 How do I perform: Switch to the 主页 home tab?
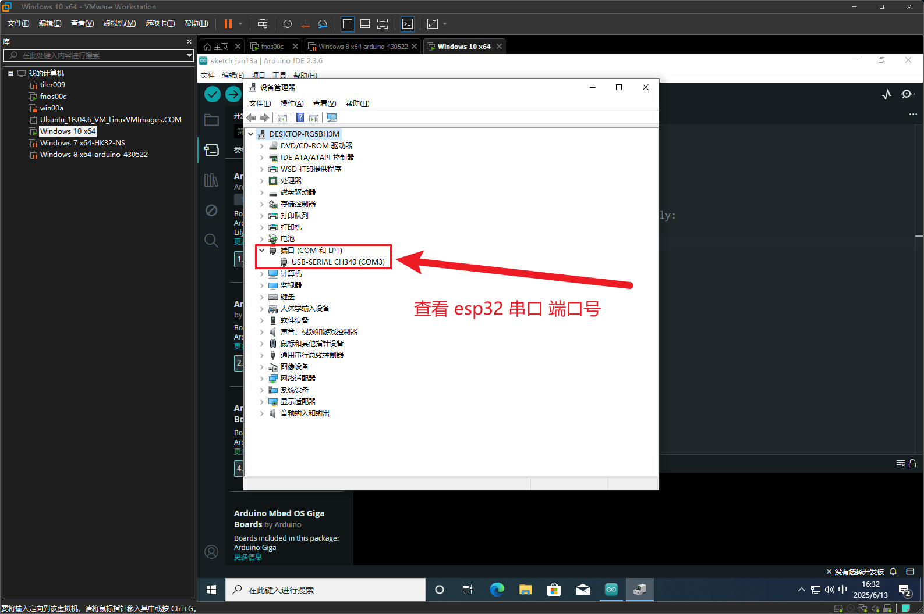[221, 47]
